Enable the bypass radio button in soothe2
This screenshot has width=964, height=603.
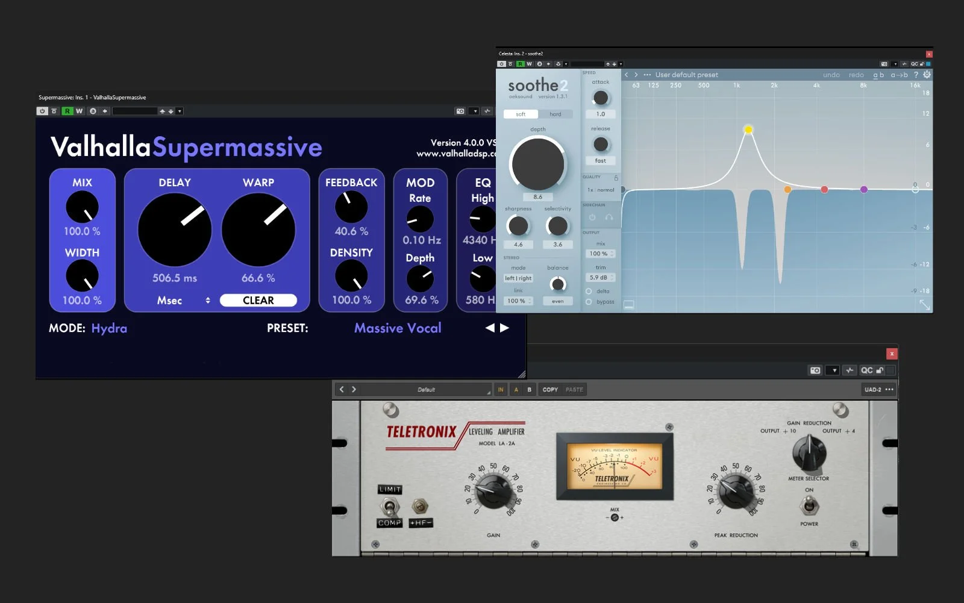click(x=589, y=302)
